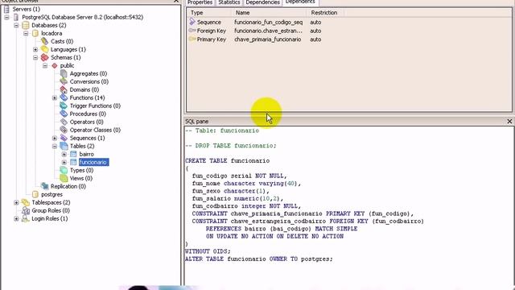Click the Trigger Functions icon
This screenshot has width=515, height=290.
(x=64, y=106)
